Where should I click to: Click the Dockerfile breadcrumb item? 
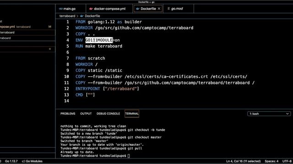point(92,16)
